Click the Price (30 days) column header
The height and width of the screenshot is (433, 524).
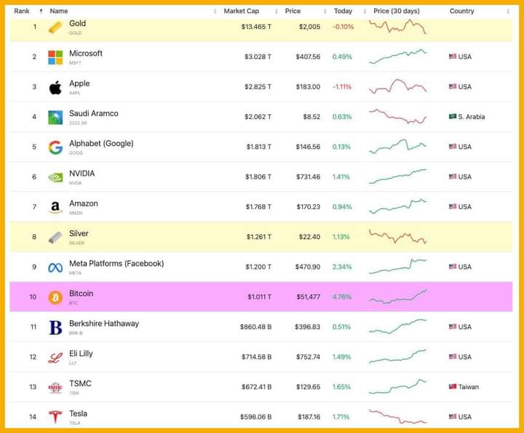click(397, 11)
